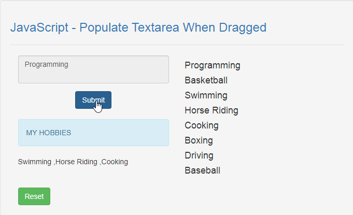Focus the textarea containing Programming
The height and width of the screenshot is (215, 353).
tap(93, 69)
